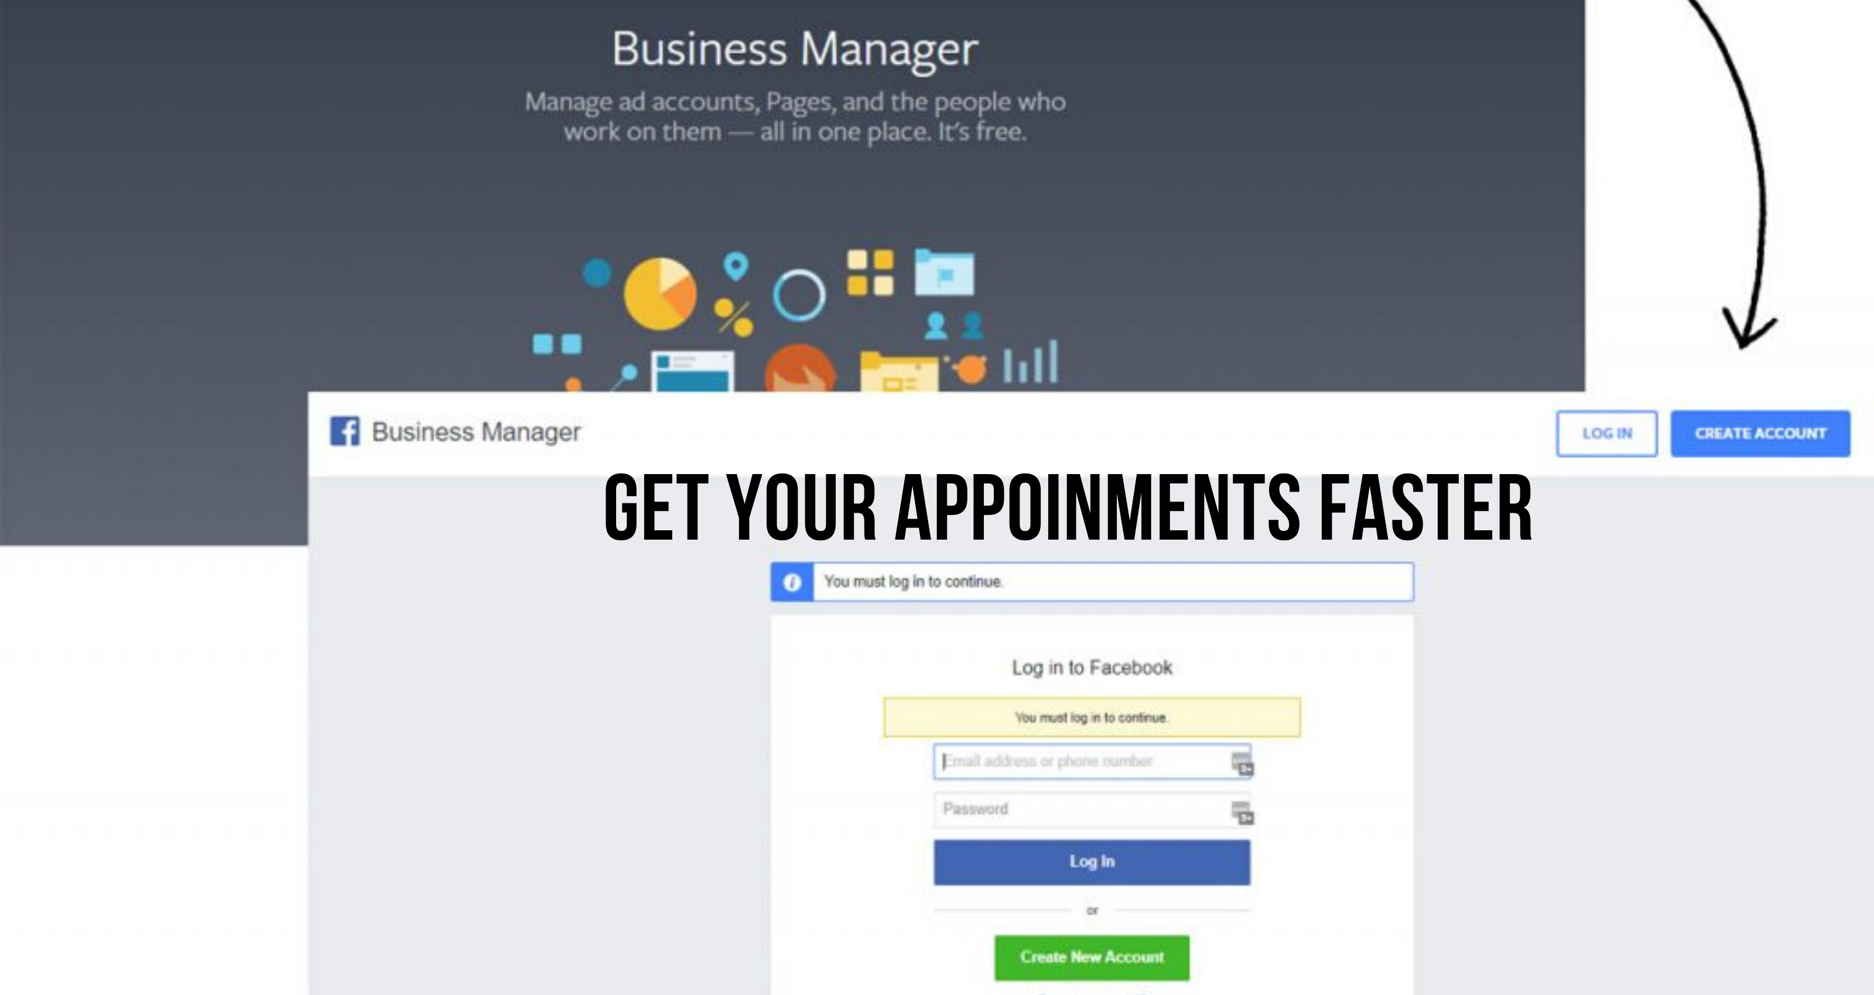1874x995 pixels.
Task: Click the LOG IN button top right
Action: pos(1605,434)
